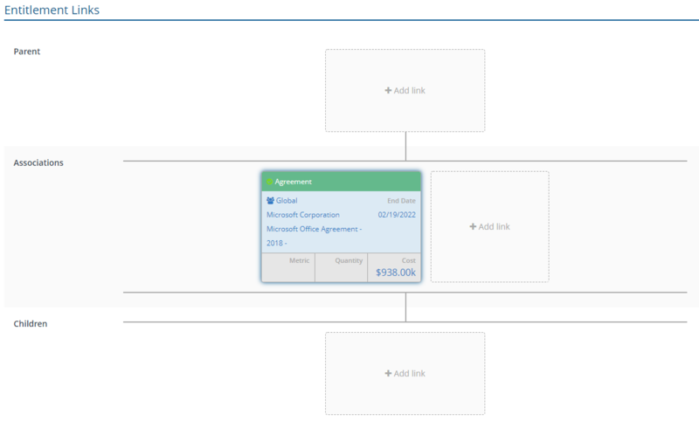699x428 pixels.
Task: Click the Entitlement Links section heading
Action: [52, 10]
